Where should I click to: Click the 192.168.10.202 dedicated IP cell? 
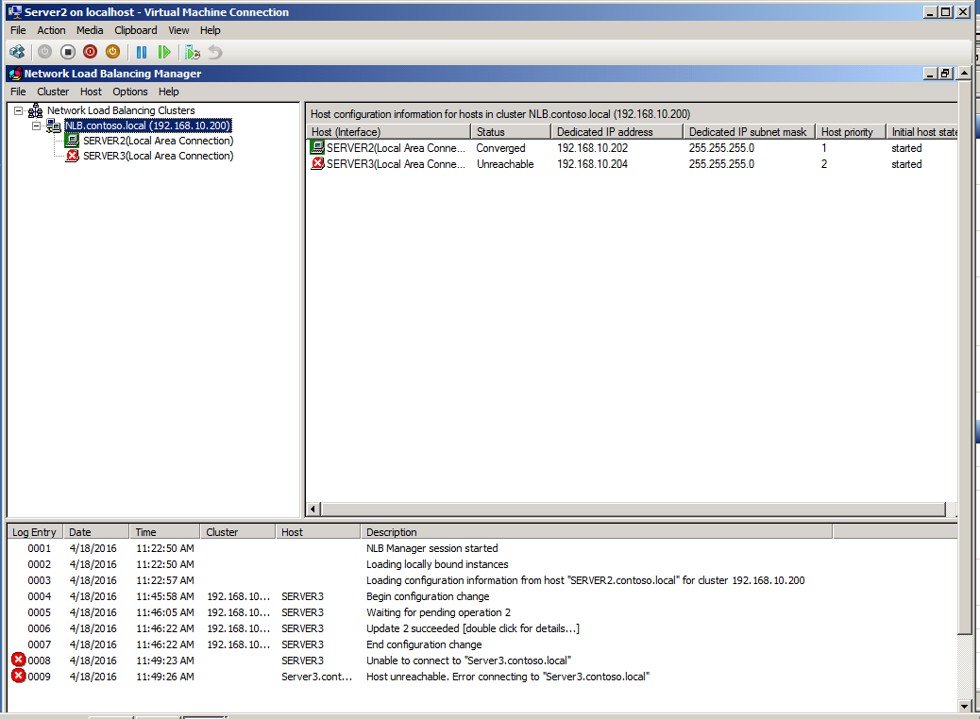tap(593, 148)
